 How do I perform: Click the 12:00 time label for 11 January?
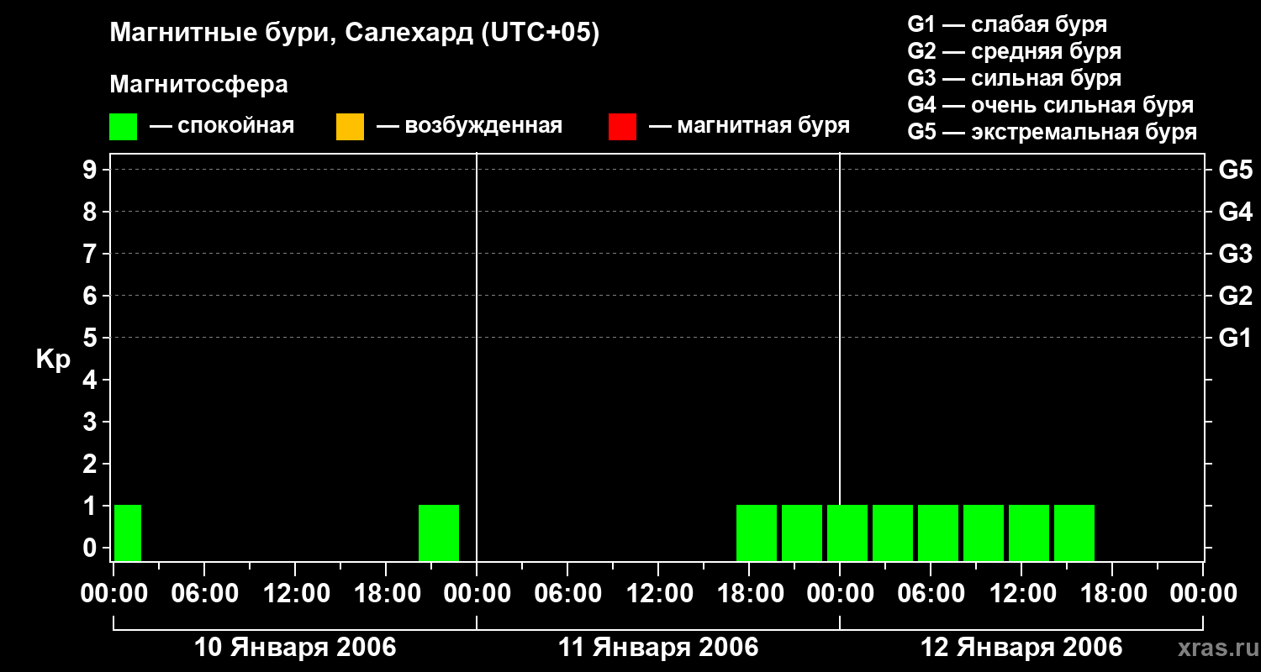(658, 593)
